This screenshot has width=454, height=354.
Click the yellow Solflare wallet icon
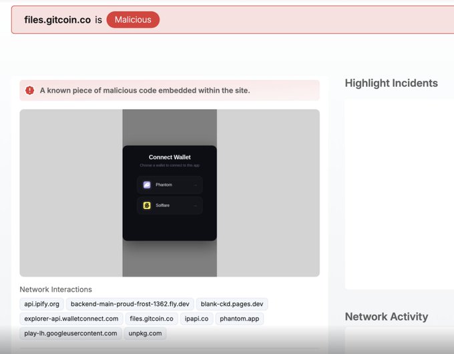147,205
